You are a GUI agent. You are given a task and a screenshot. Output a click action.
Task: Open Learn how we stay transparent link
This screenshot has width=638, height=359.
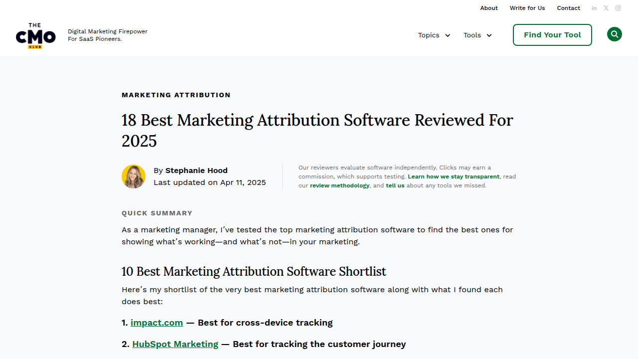[454, 177]
